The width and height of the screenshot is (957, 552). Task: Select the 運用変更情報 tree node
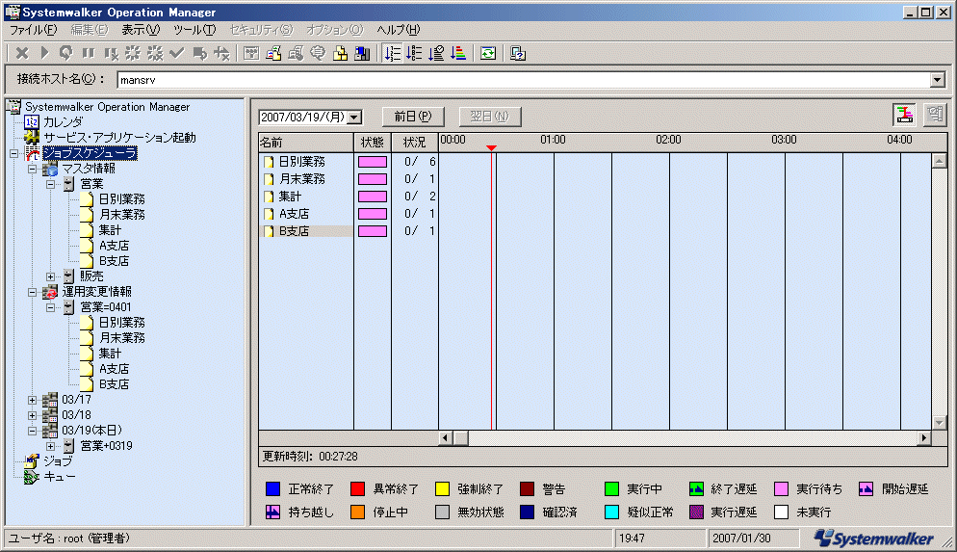click(96, 292)
